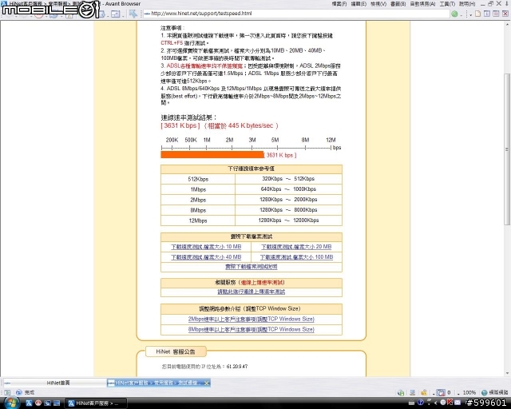Click the HiNet客戶服務 taskbar window button

pyautogui.click(x=95, y=403)
